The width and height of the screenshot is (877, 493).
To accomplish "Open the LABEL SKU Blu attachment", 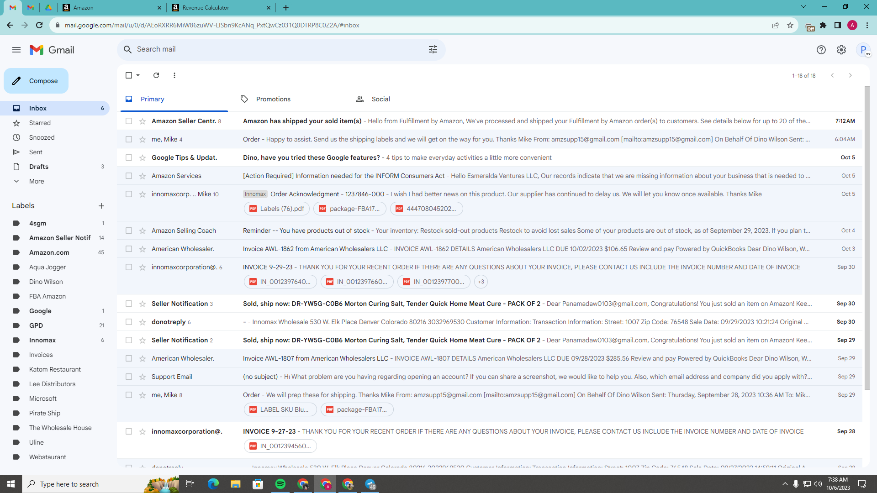I will 280,409.
